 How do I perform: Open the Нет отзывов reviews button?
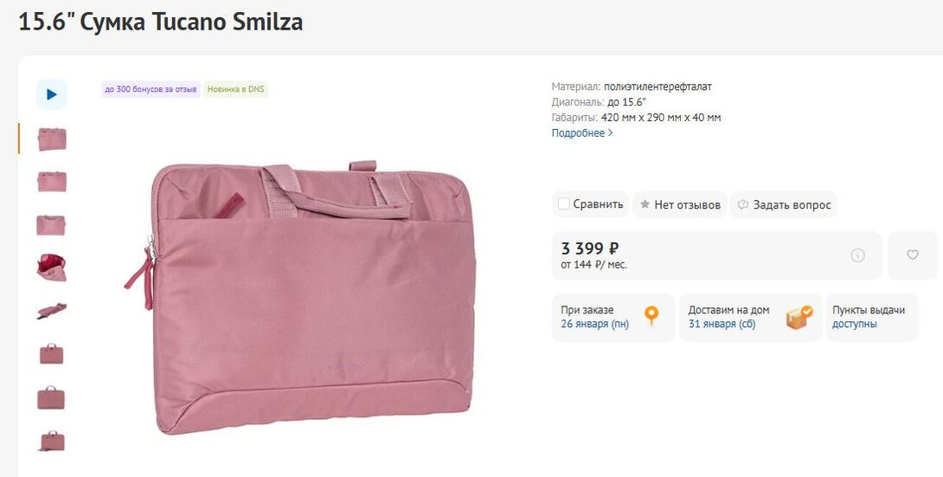(680, 205)
